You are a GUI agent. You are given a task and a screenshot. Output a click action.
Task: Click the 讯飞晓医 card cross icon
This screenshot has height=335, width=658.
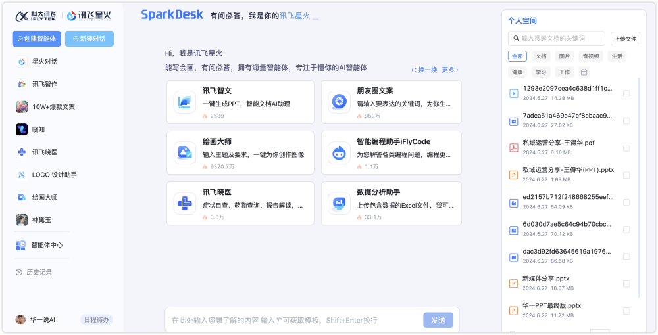(185, 203)
